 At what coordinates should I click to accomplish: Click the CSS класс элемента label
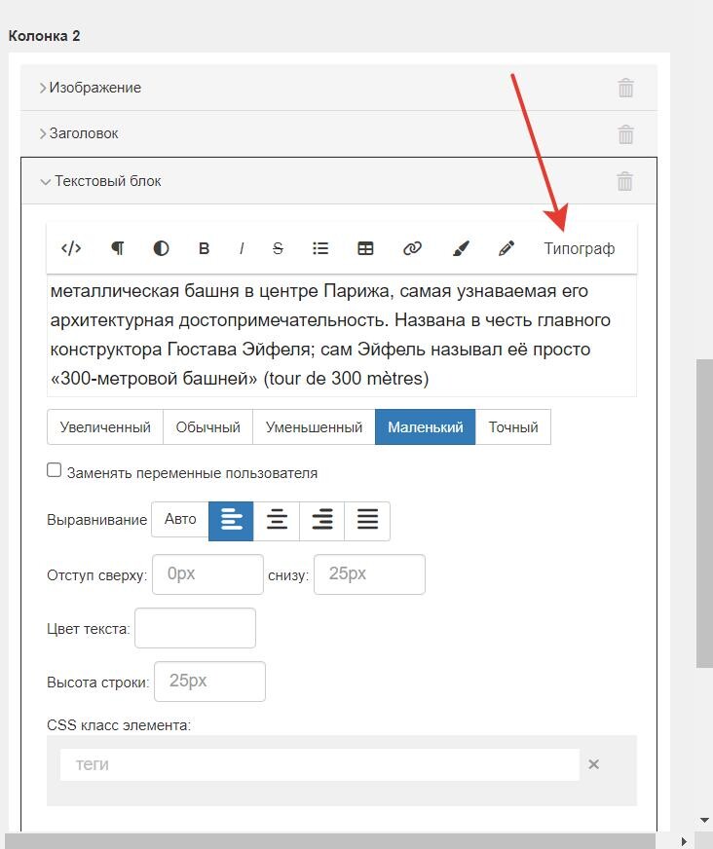coord(119,725)
